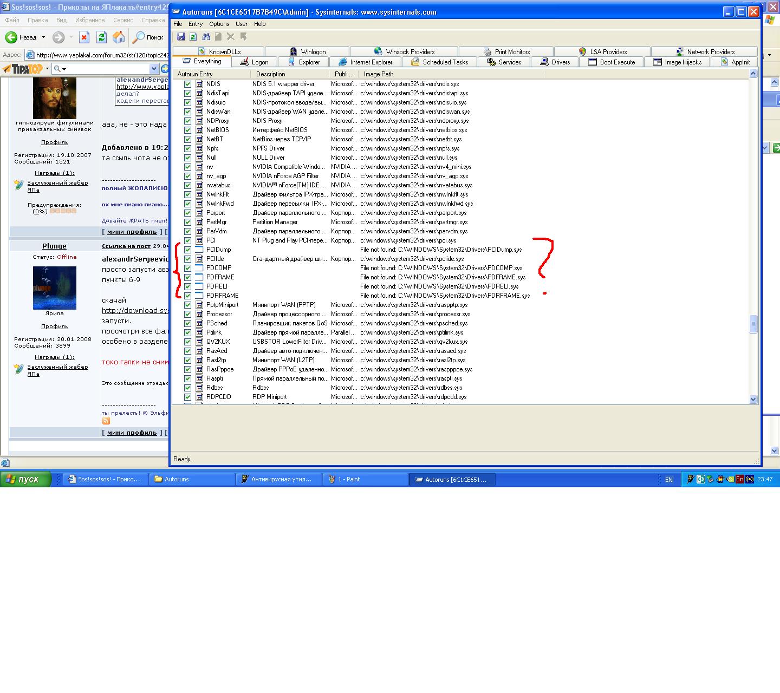Select the QV2KUX entry row name
This screenshot has width=780, height=693.
[x=218, y=342]
